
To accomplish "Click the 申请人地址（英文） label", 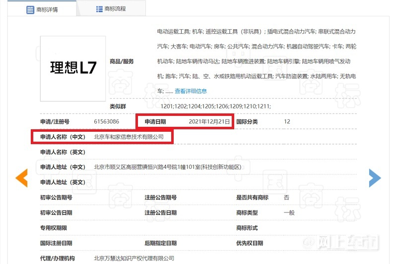I will tap(63, 182).
